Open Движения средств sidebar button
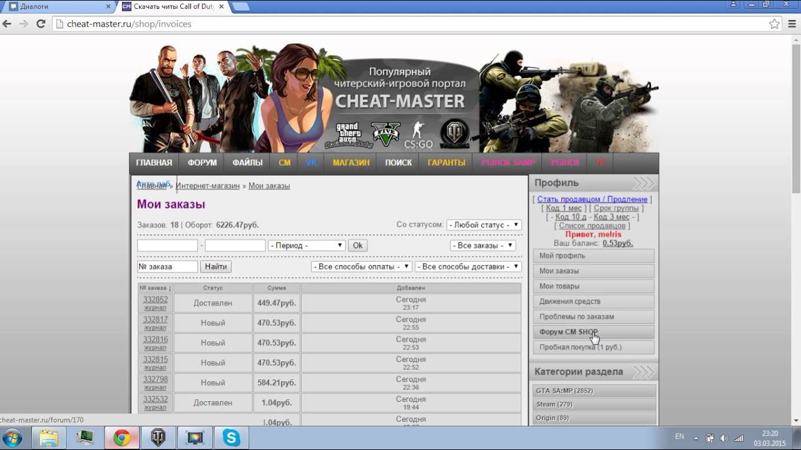 [593, 301]
